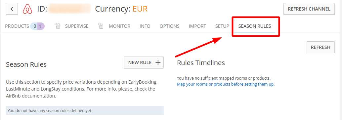Click the Airbnb logo icon
Viewport: 342px width, 120px height.
click(27, 9)
